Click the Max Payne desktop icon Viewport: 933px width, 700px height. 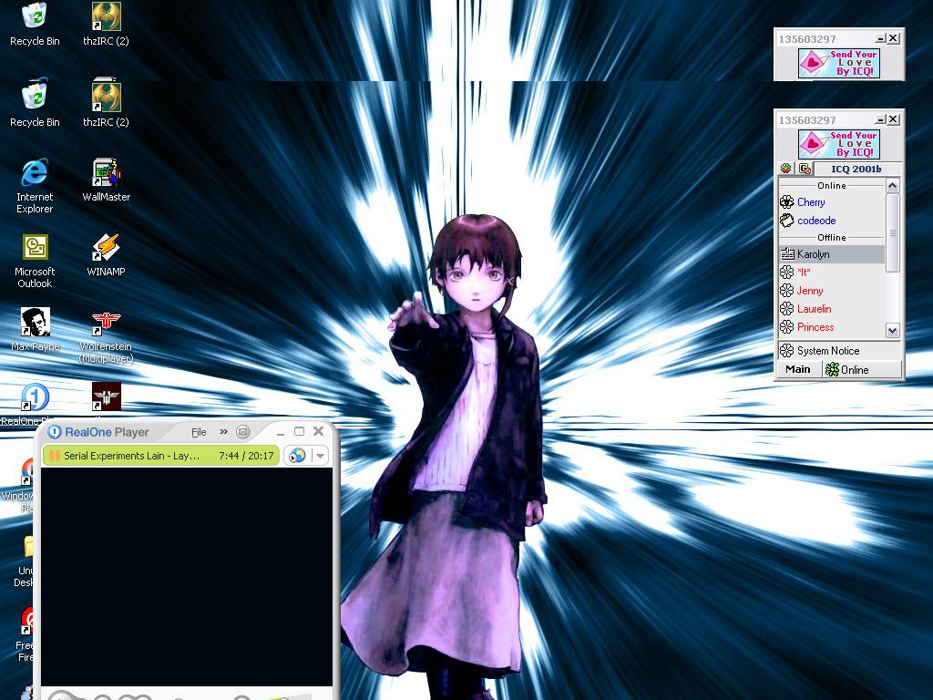tap(36, 329)
